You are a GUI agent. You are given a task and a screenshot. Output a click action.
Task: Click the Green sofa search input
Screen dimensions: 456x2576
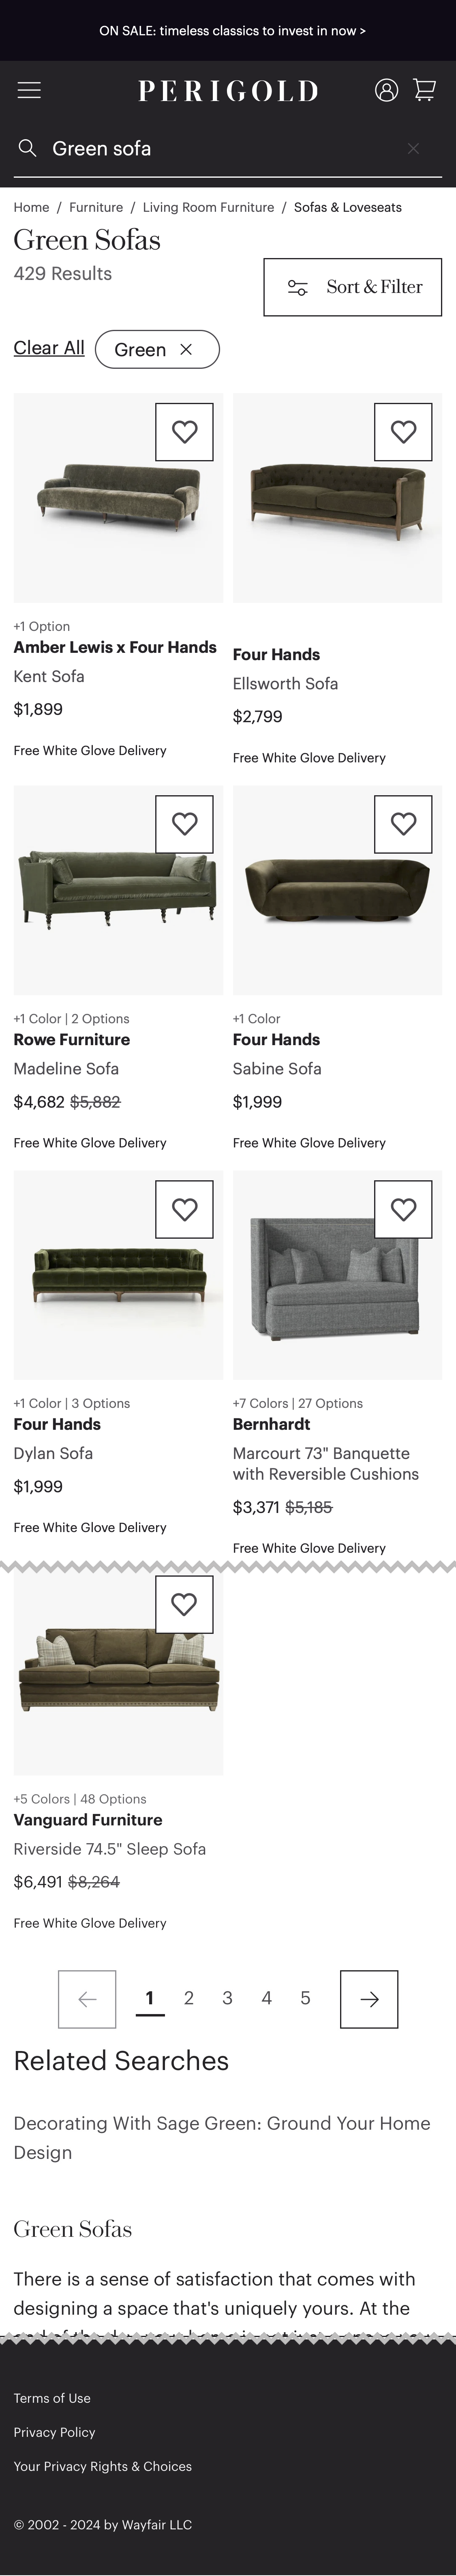pyautogui.click(x=220, y=149)
